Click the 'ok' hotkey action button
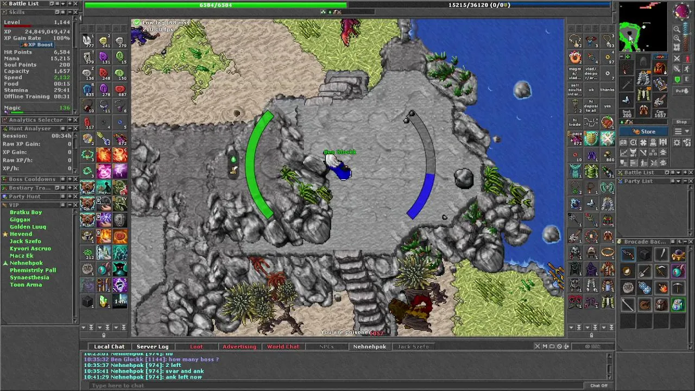Viewport: 695px width, 391px height. (591, 90)
